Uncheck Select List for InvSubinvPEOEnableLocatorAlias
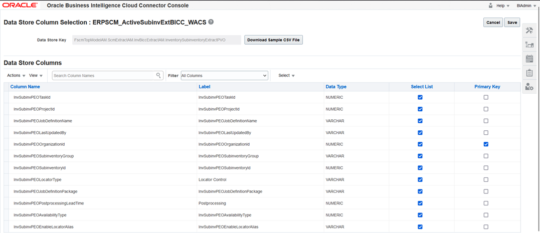The image size is (540, 233). pyautogui.click(x=420, y=227)
